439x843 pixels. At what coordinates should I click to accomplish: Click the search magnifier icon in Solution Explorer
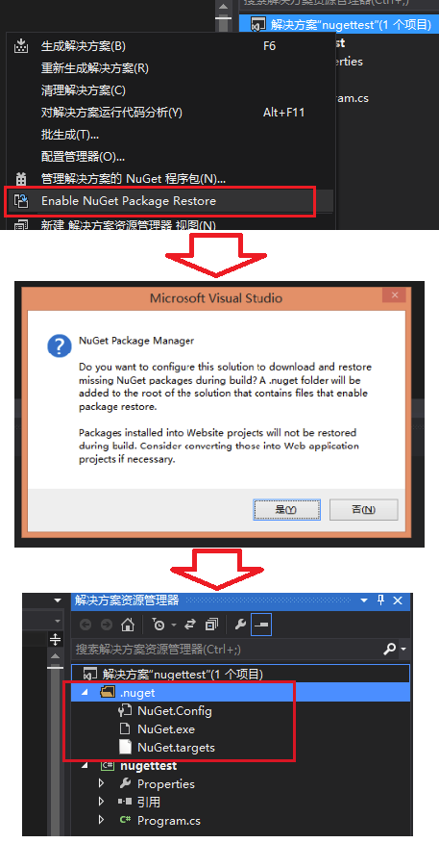click(390, 649)
